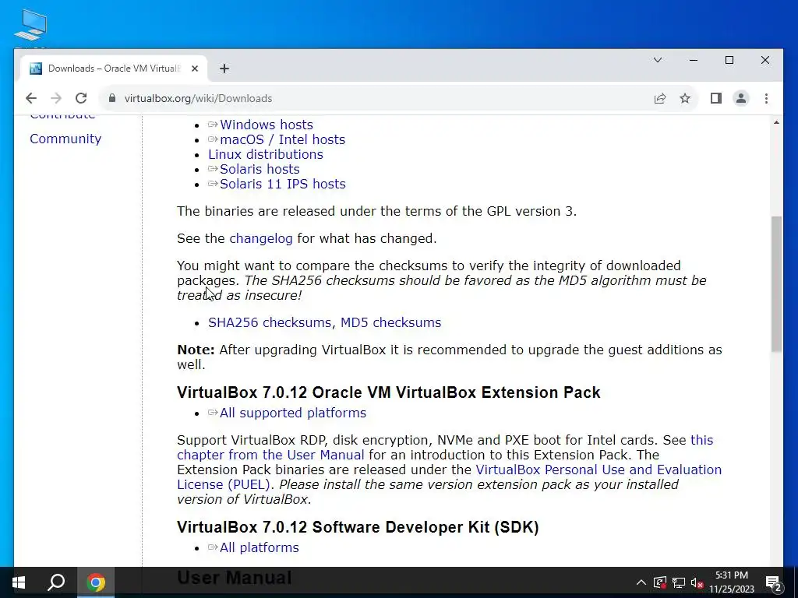
Task: Open the SDK All platforms link
Action: pyautogui.click(x=259, y=547)
